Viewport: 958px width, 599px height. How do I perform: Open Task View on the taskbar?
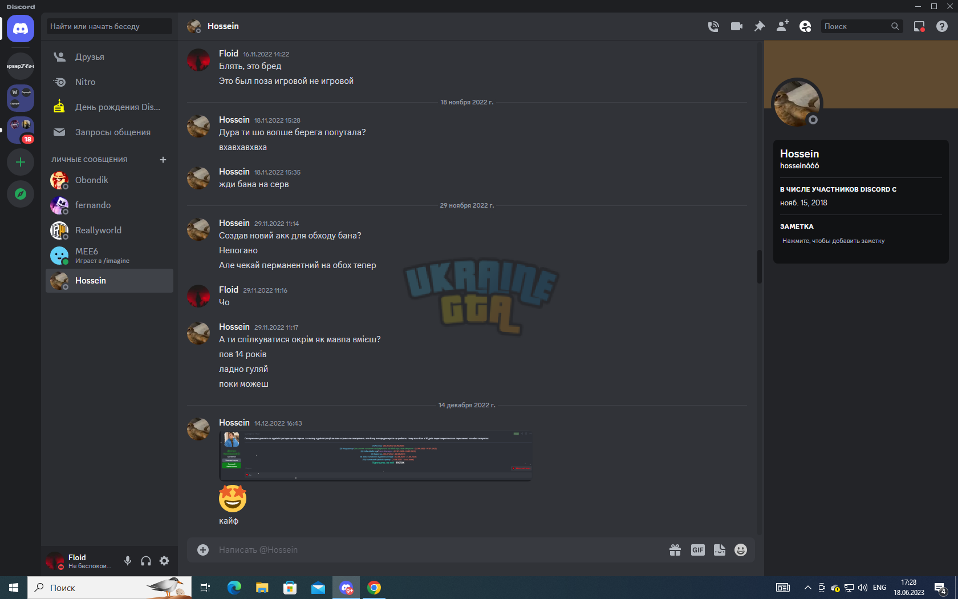click(x=205, y=588)
